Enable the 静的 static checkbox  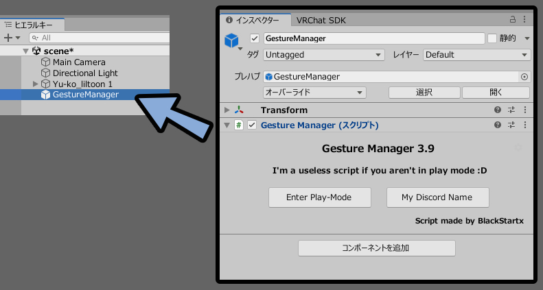point(492,38)
